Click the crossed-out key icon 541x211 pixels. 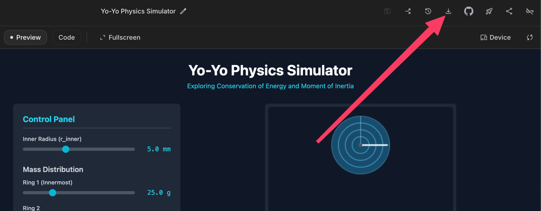[529, 11]
